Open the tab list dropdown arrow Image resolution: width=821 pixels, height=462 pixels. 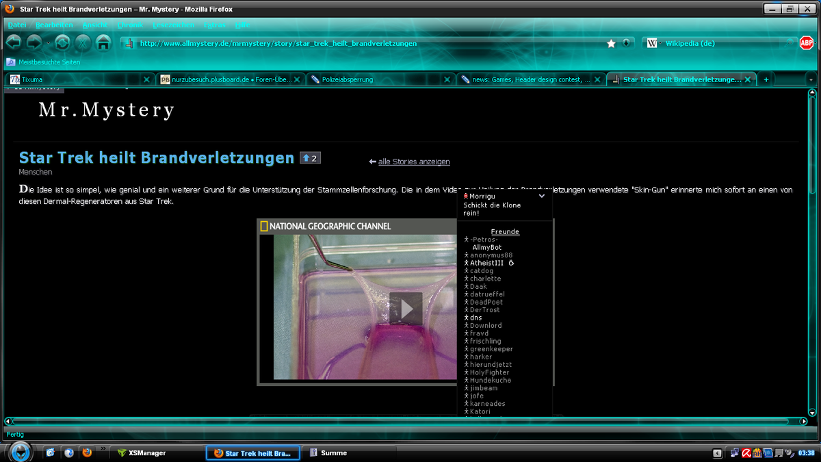pyautogui.click(x=811, y=79)
